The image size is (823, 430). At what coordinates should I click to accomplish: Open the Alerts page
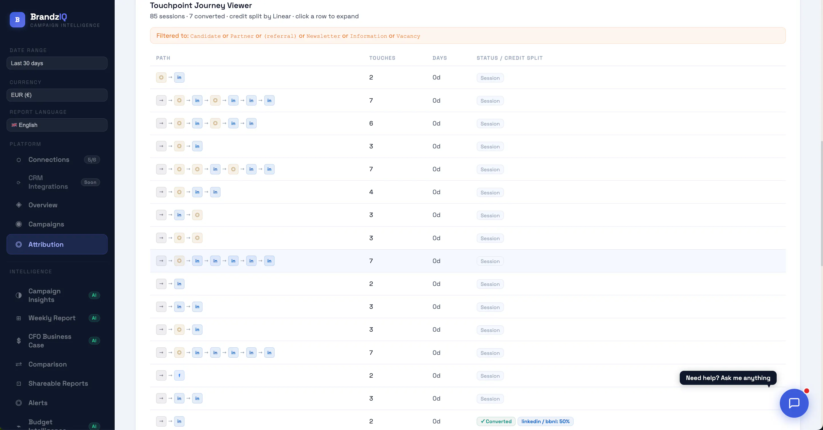tap(57, 403)
